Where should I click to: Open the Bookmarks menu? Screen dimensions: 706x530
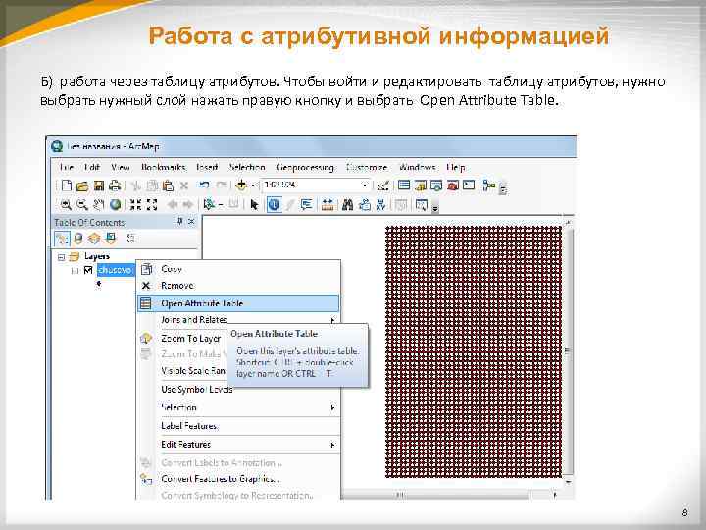tap(163, 167)
